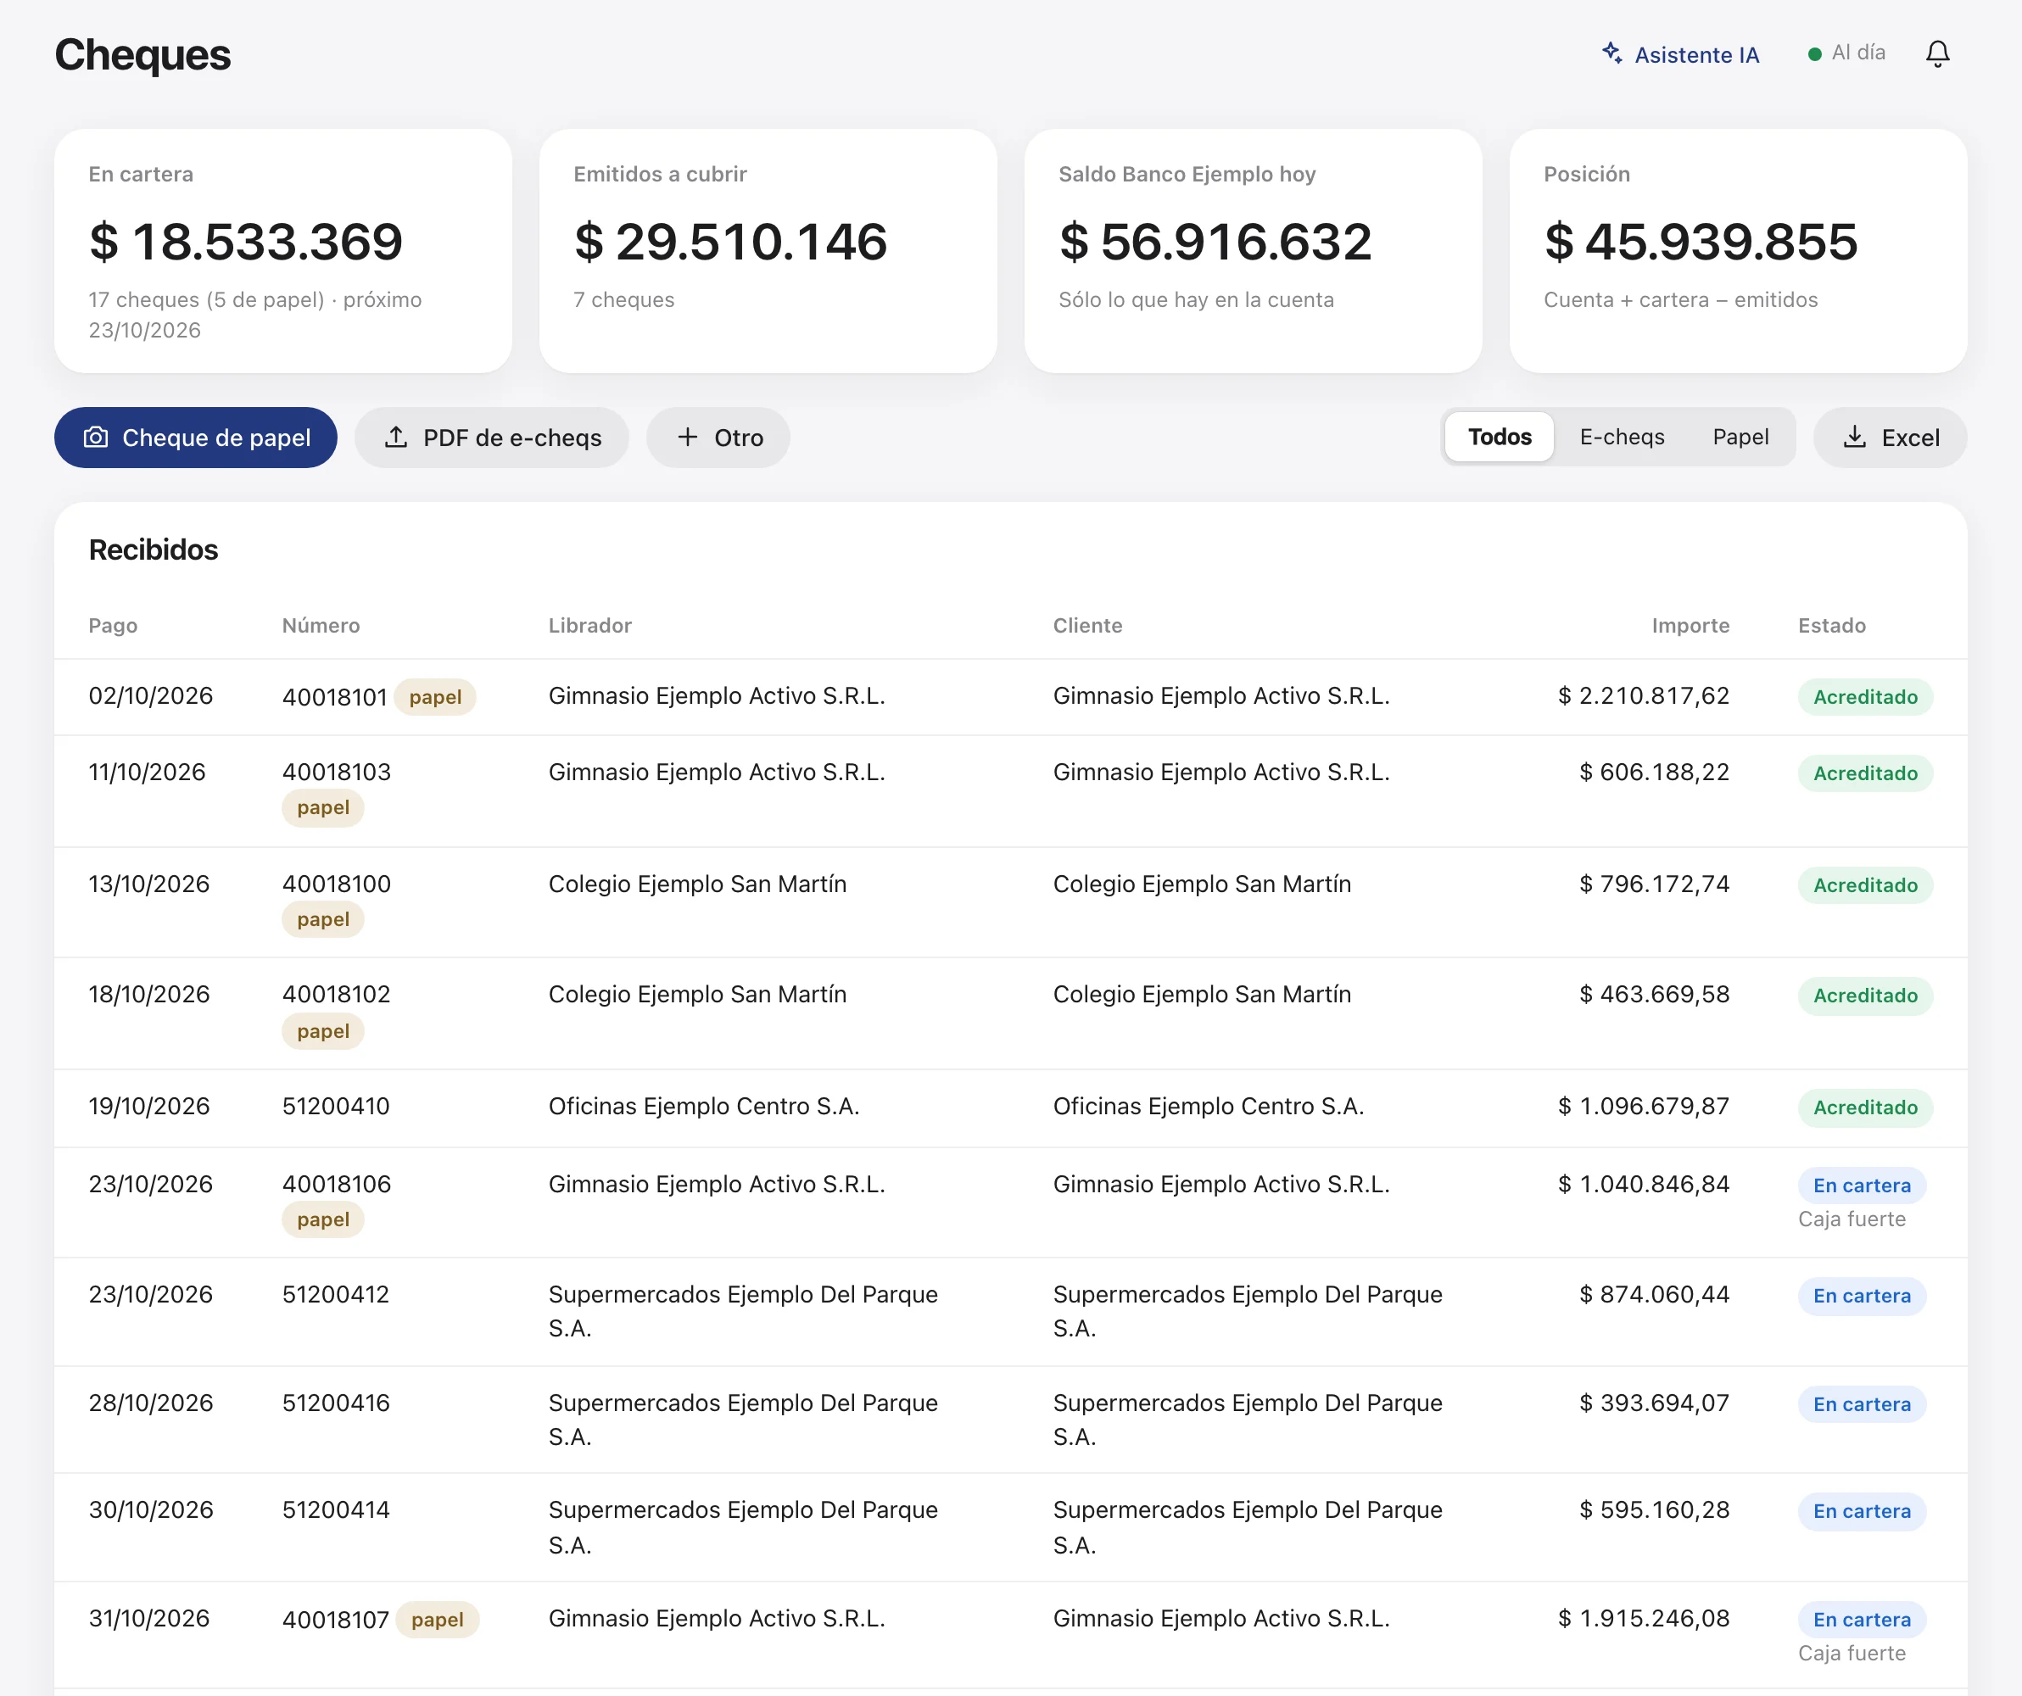Click cheque number 40018101
Viewport: 2022px width, 1696px height.
334,697
